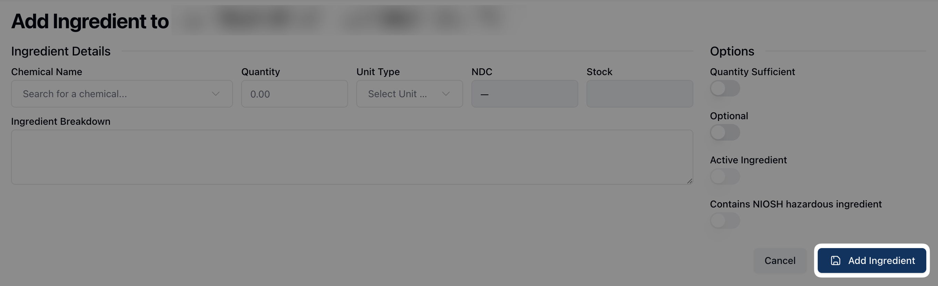Image resolution: width=938 pixels, height=286 pixels.
Task: Click the chevron arrow in Unit Type selector
Action: pos(445,94)
